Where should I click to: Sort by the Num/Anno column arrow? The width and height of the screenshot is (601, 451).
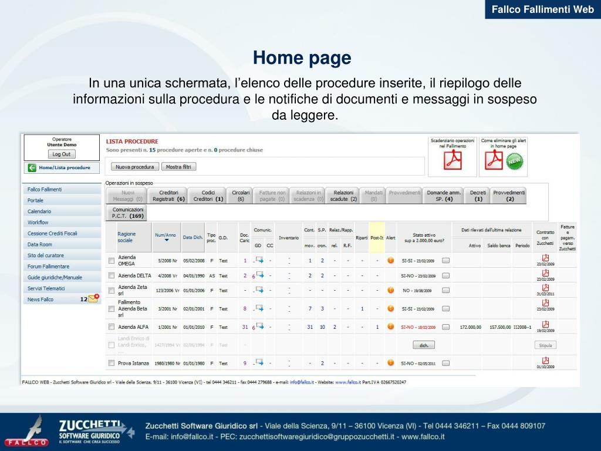pos(167,240)
